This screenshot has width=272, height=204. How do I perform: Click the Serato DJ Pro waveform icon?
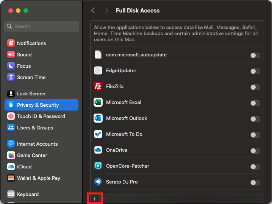[x=98, y=182]
